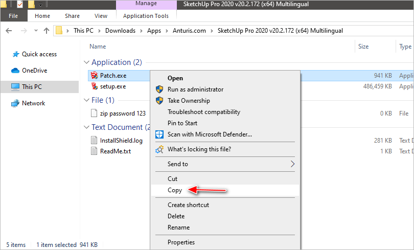414x250 pixels.
Task: Open the View ribbon tab
Action: 101,16
